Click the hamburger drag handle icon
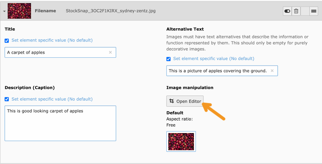This screenshot has height=164, width=322. tap(313, 11)
